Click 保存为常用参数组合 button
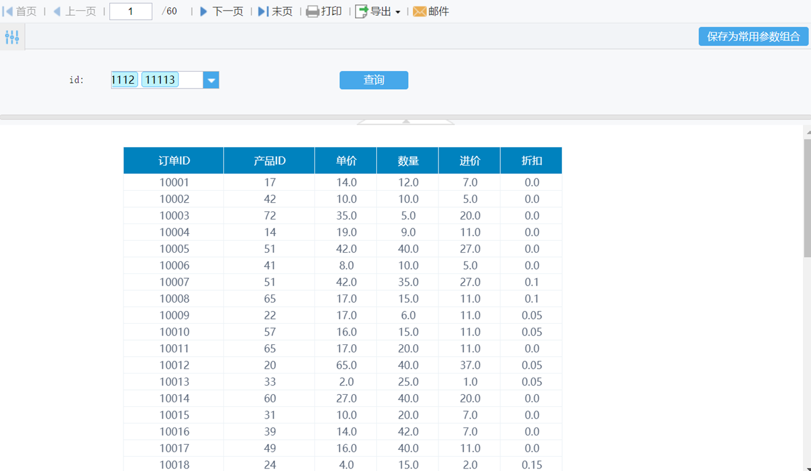 (753, 36)
